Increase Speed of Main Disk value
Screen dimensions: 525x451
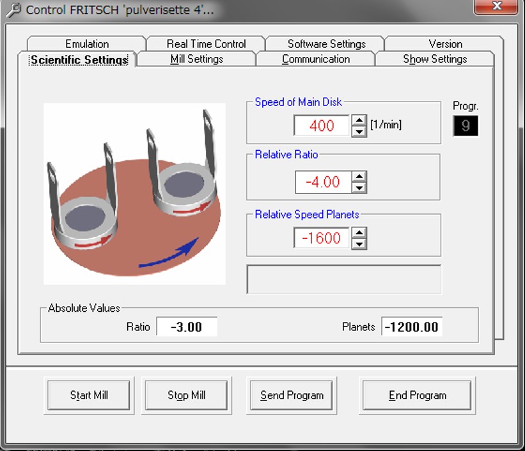[359, 120]
